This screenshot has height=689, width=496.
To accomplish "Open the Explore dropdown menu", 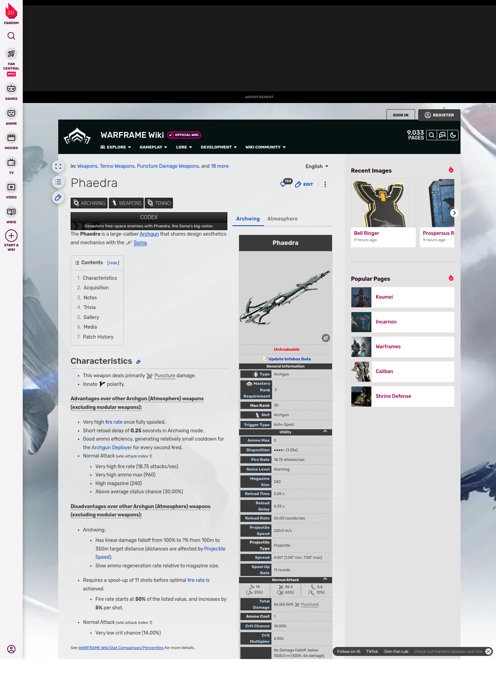I will pyautogui.click(x=116, y=147).
